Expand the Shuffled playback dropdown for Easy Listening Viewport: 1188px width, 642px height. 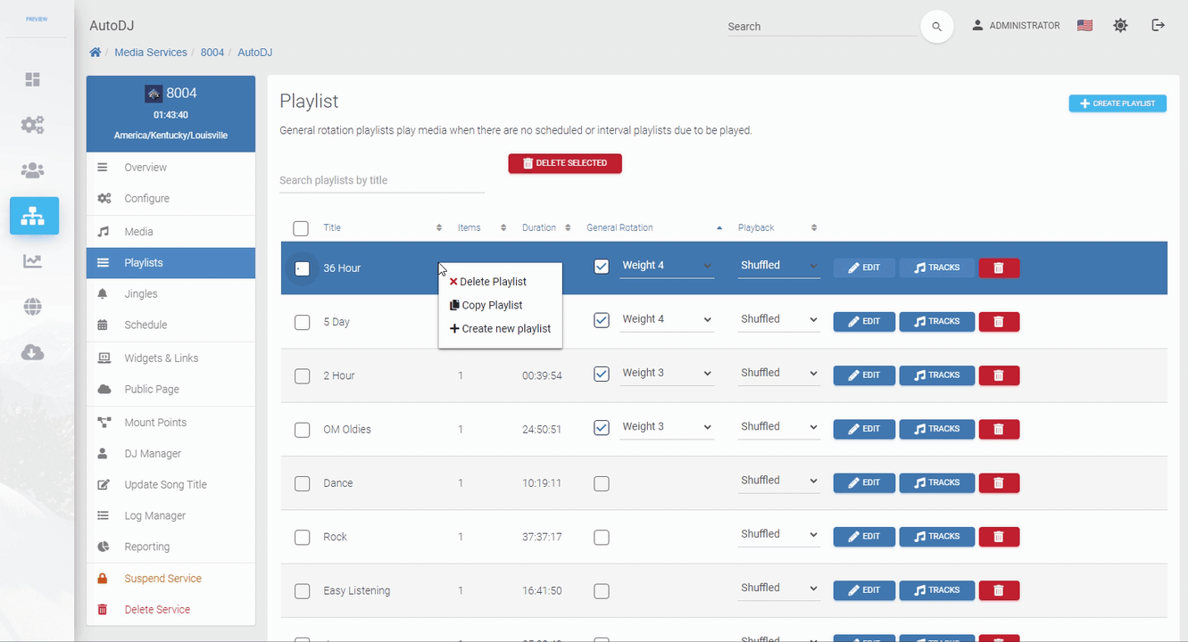click(779, 588)
